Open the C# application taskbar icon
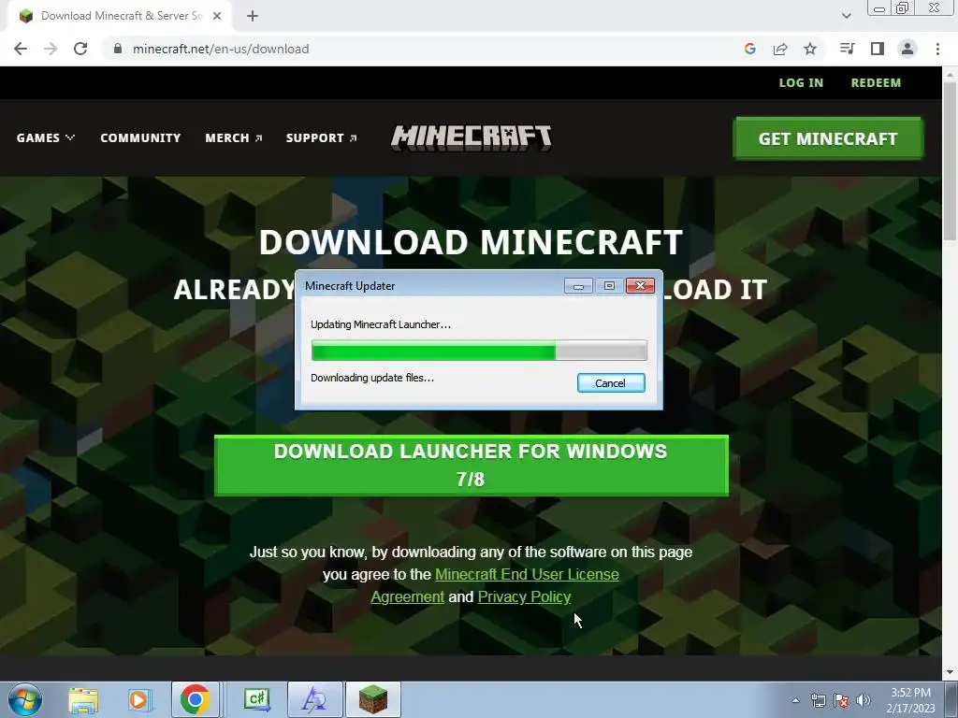958x718 pixels. click(257, 699)
